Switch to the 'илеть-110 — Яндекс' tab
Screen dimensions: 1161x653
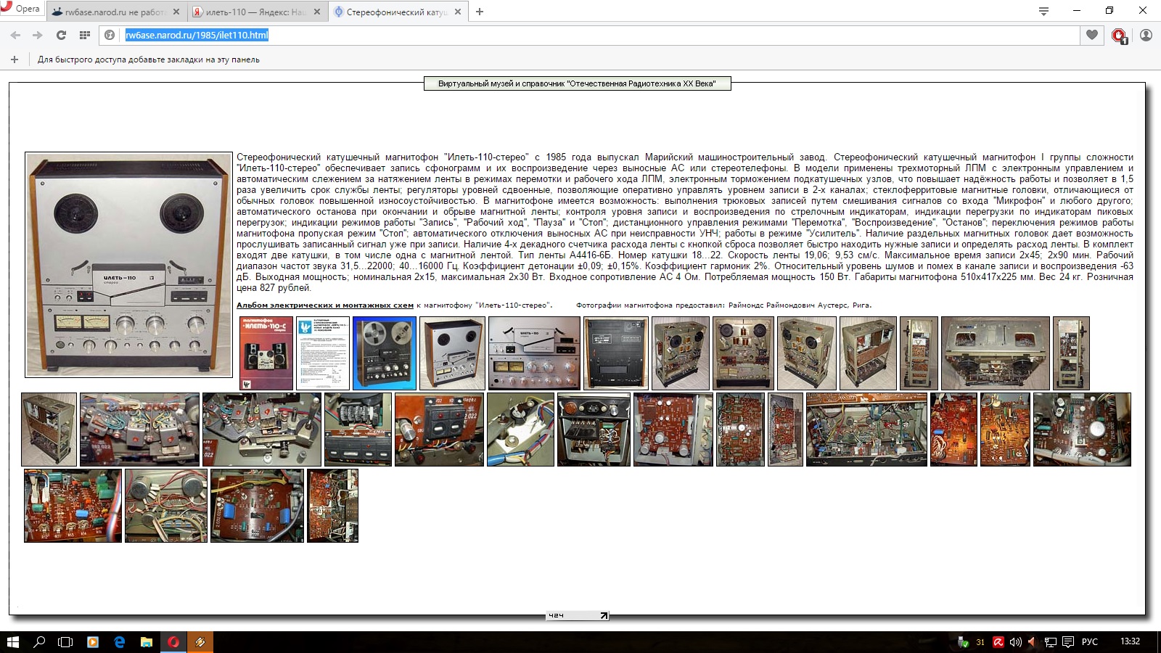254,12
